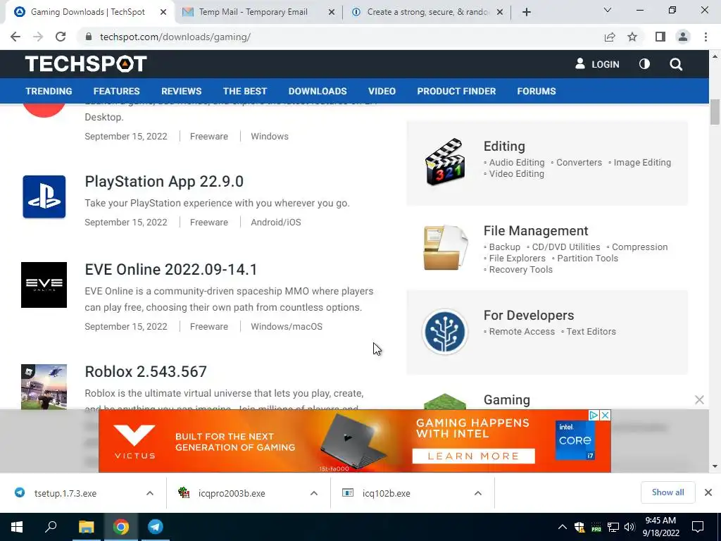Open the FORUMS menu

[x=536, y=91]
